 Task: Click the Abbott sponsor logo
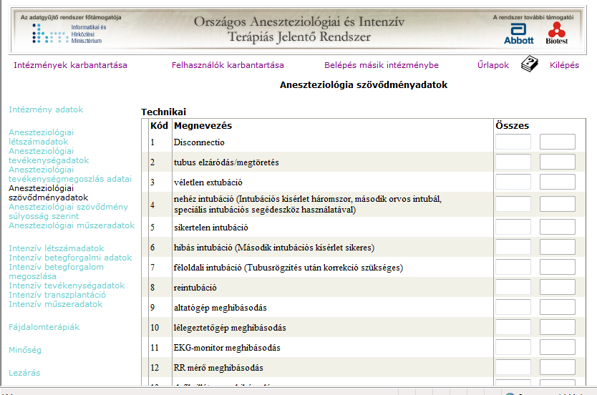coord(518,34)
